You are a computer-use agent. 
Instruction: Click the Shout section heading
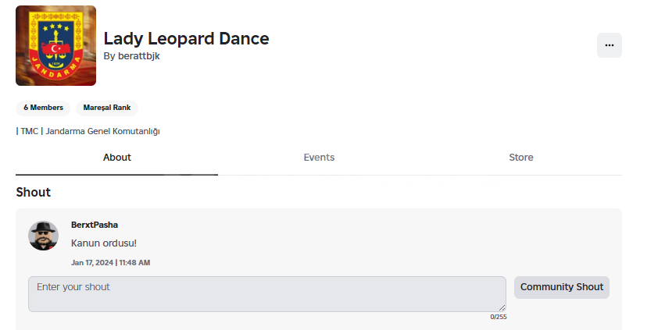click(x=33, y=193)
